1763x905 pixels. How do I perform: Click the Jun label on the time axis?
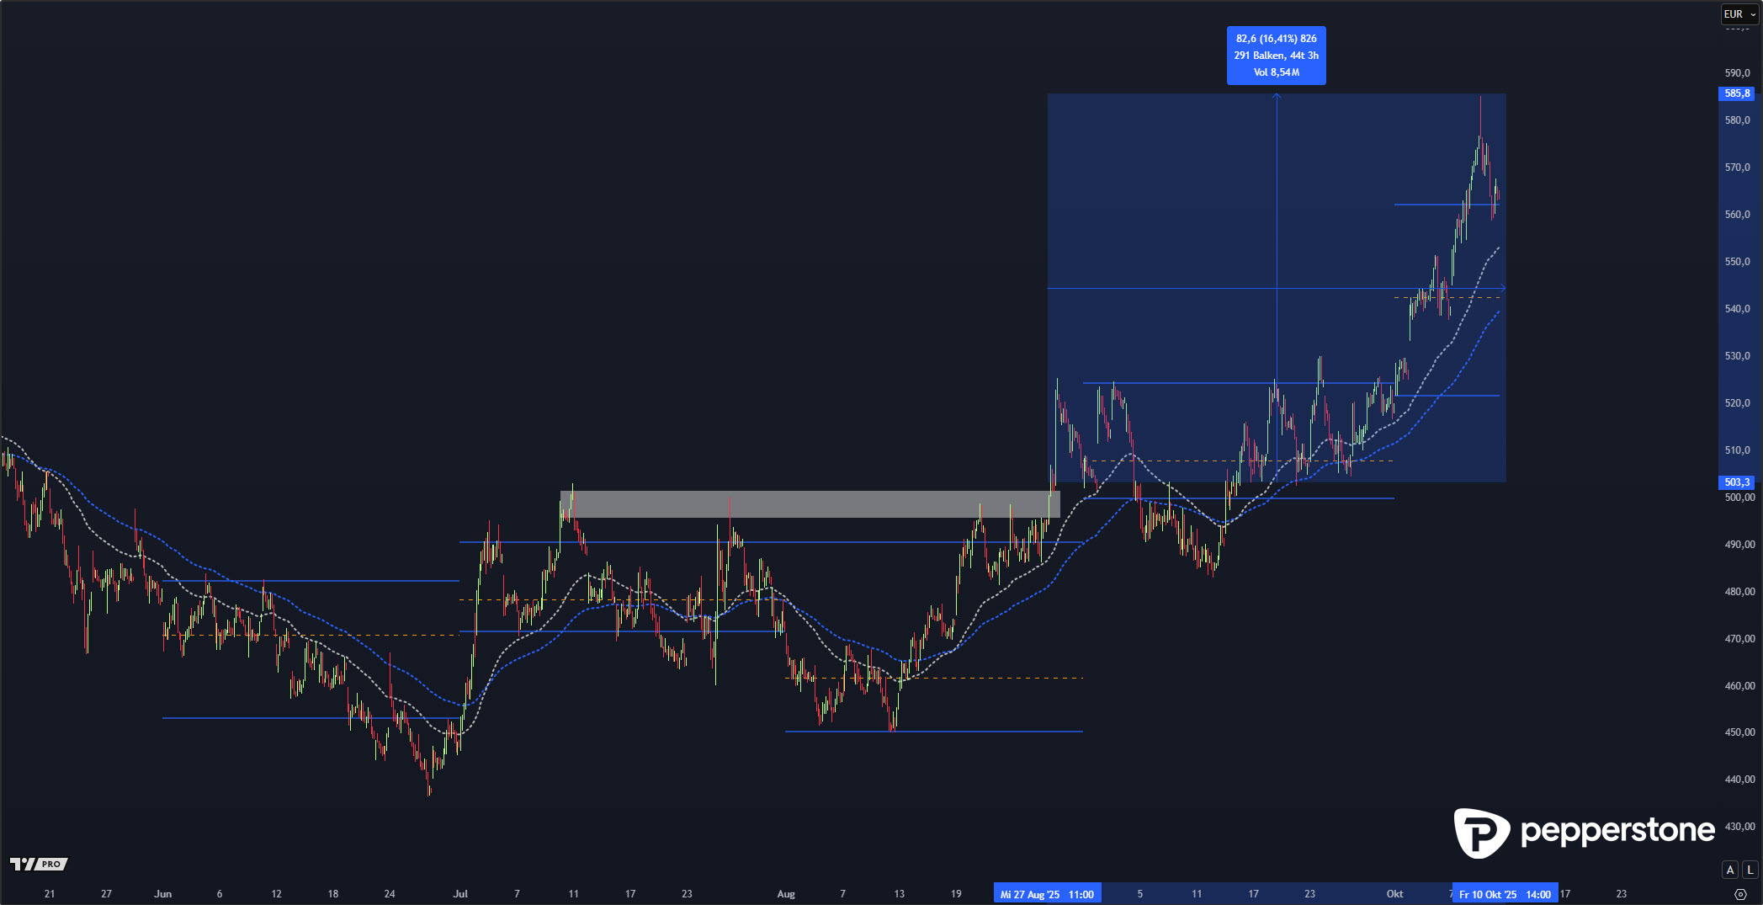click(163, 894)
